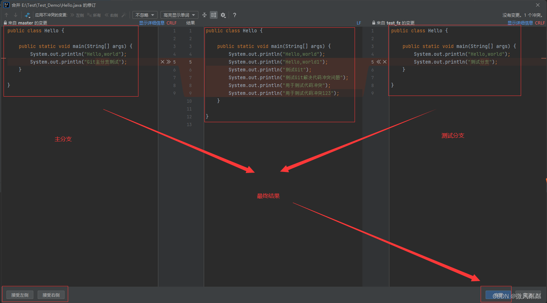Click the 测试分支 println line in test_fz pane
The height and width of the screenshot is (303, 547).
tap(455, 62)
